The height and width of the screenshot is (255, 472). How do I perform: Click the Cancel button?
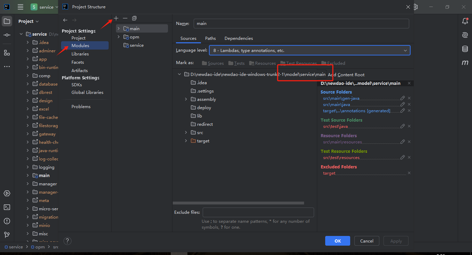click(367, 241)
